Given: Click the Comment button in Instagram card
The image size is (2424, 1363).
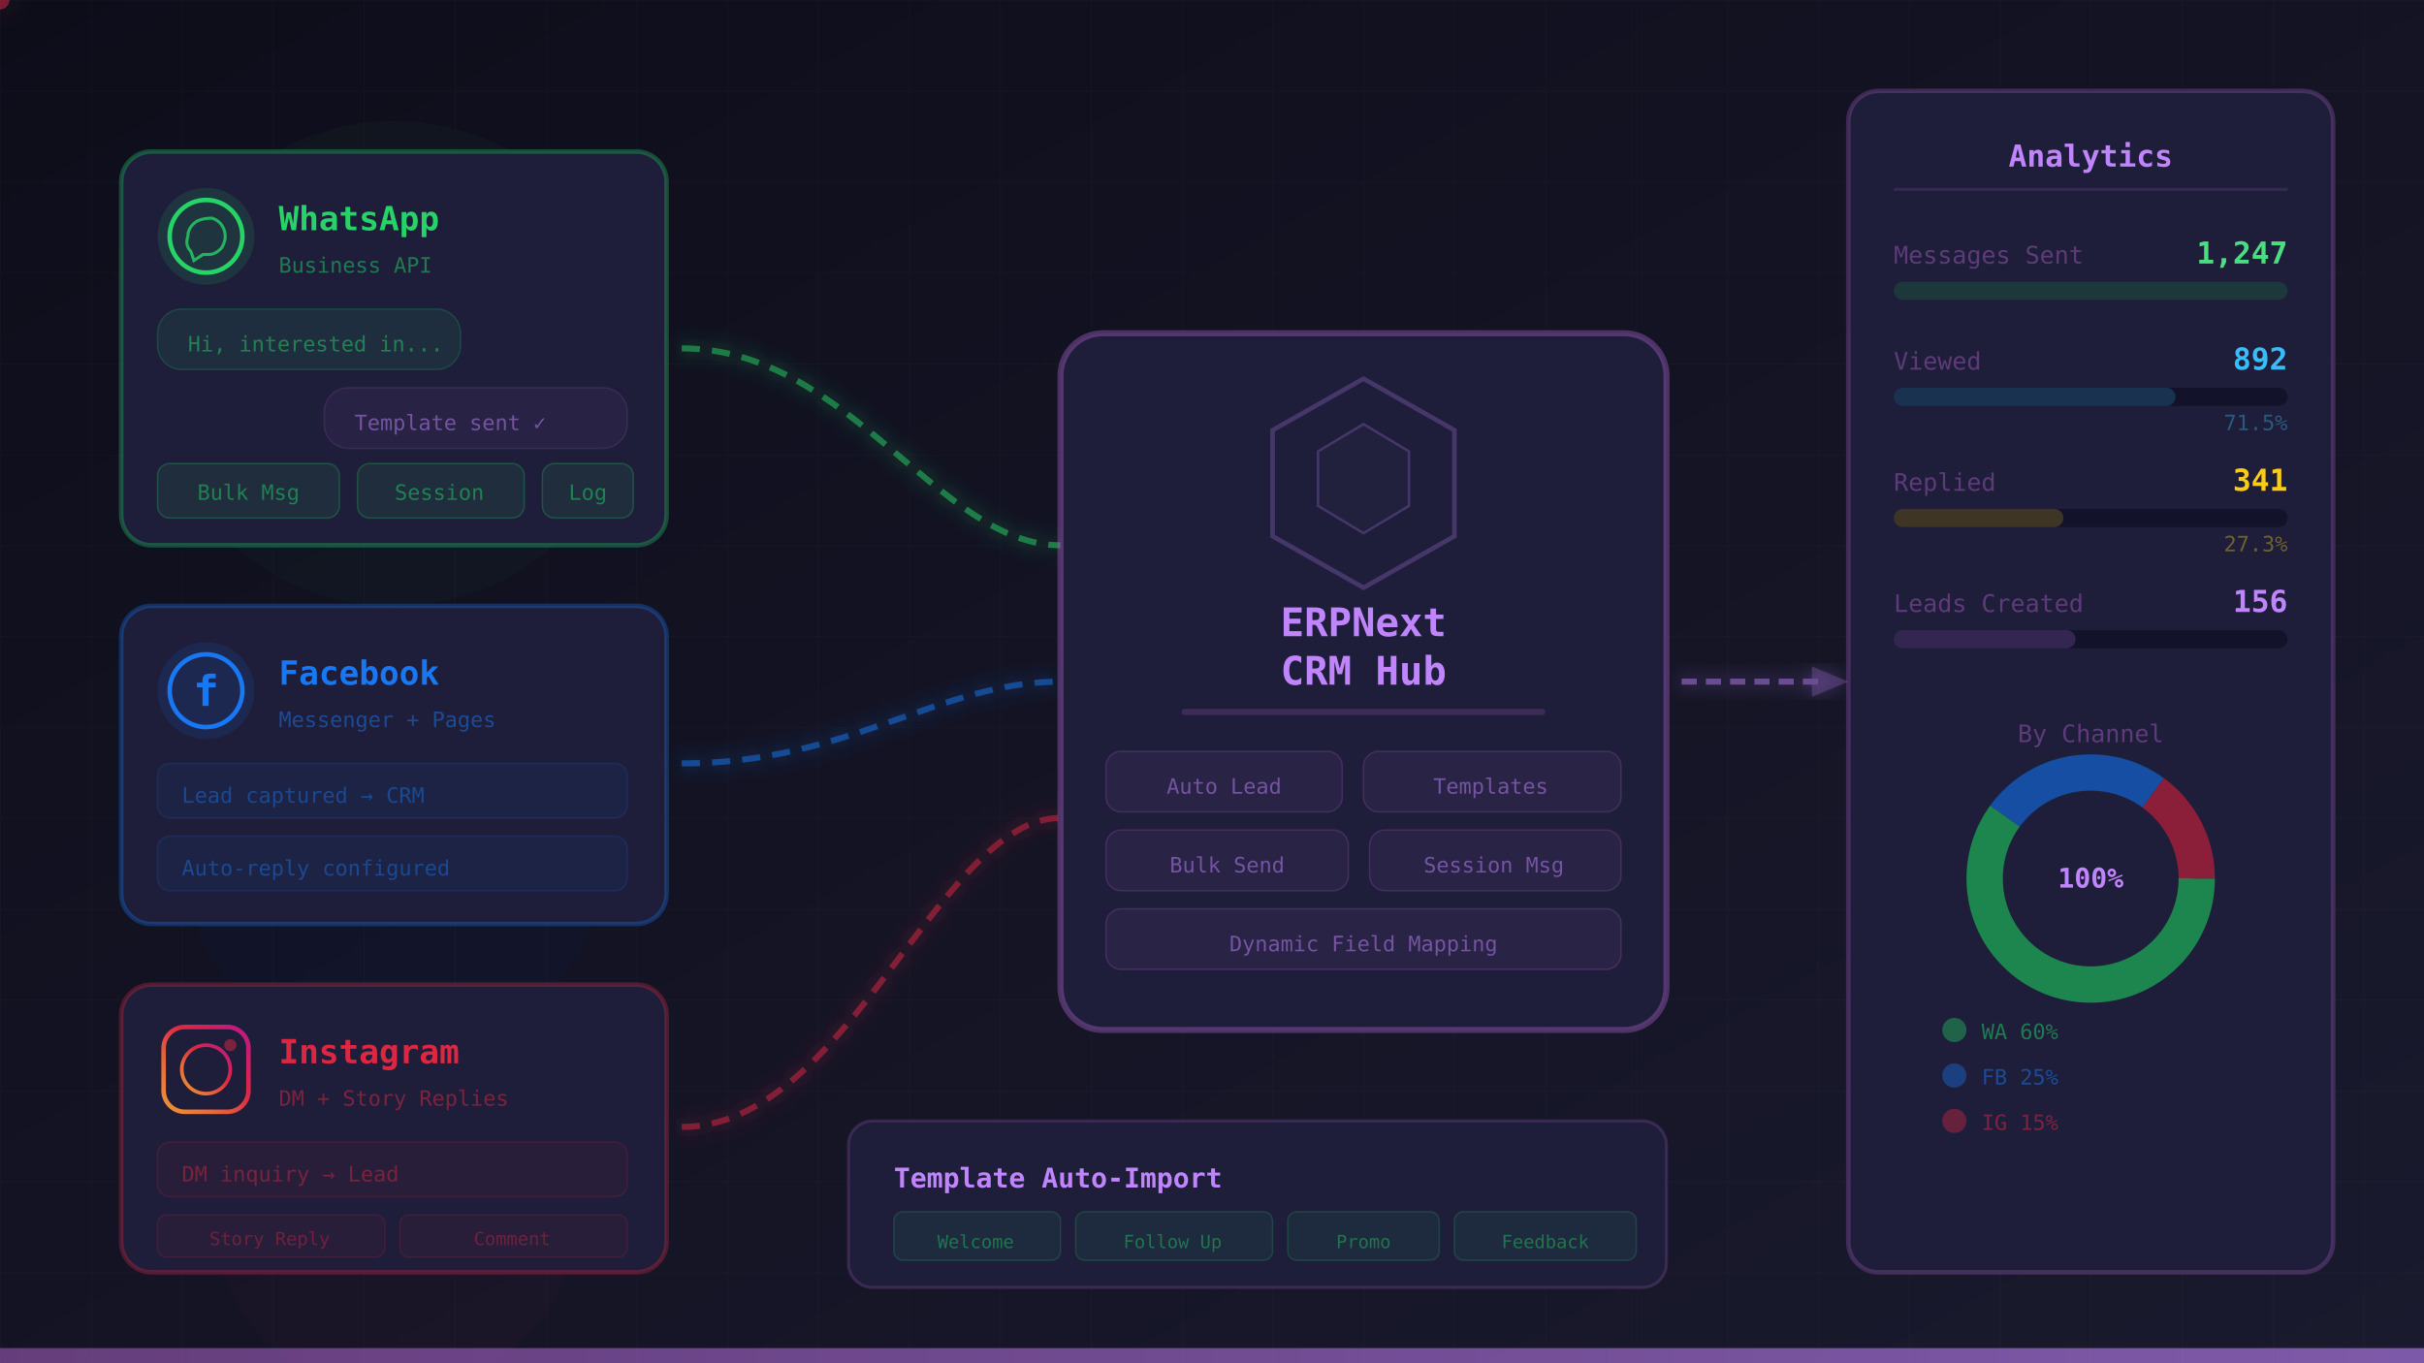Looking at the screenshot, I should tap(513, 1236).
